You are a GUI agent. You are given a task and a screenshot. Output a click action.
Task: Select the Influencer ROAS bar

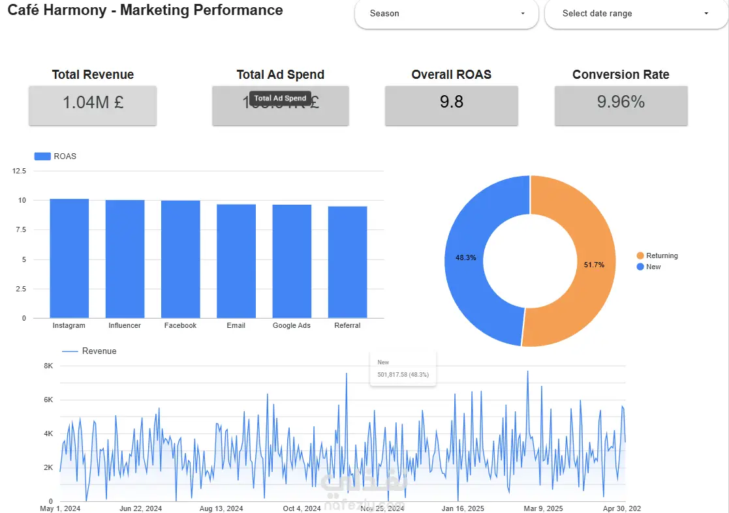pyautogui.click(x=125, y=259)
